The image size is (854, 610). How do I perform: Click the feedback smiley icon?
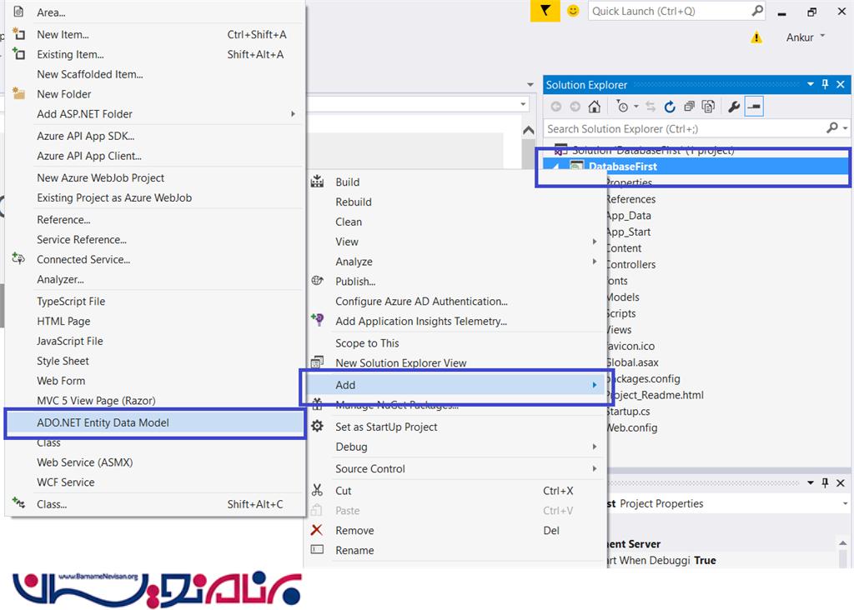[x=573, y=11]
